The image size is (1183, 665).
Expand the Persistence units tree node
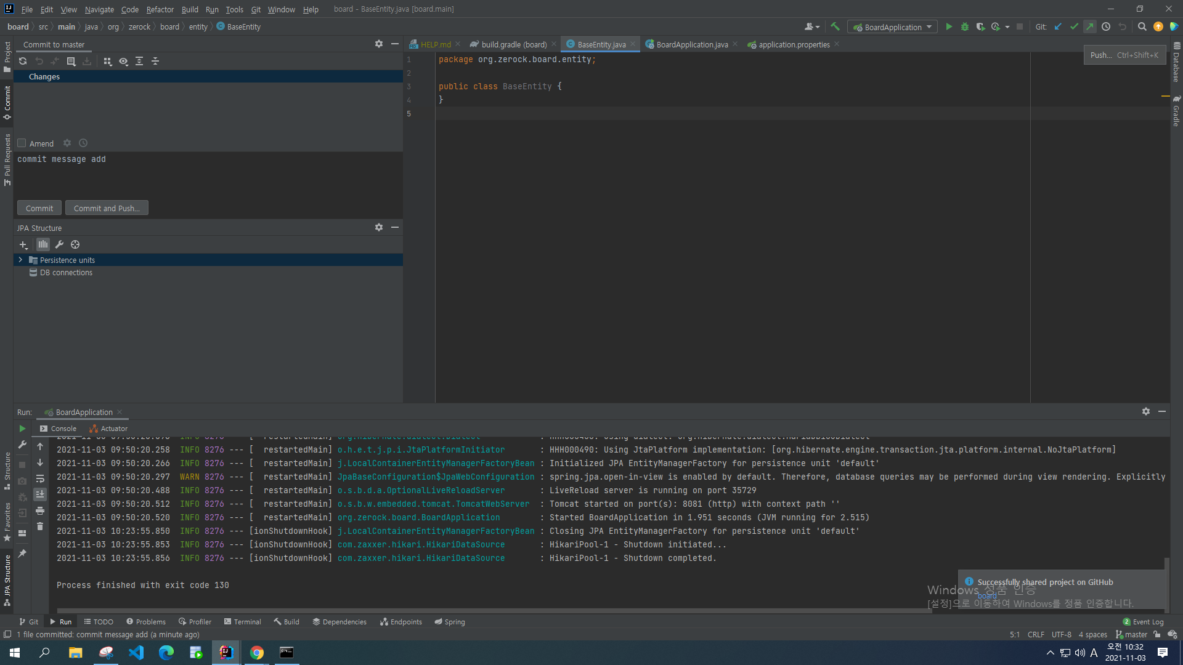20,260
